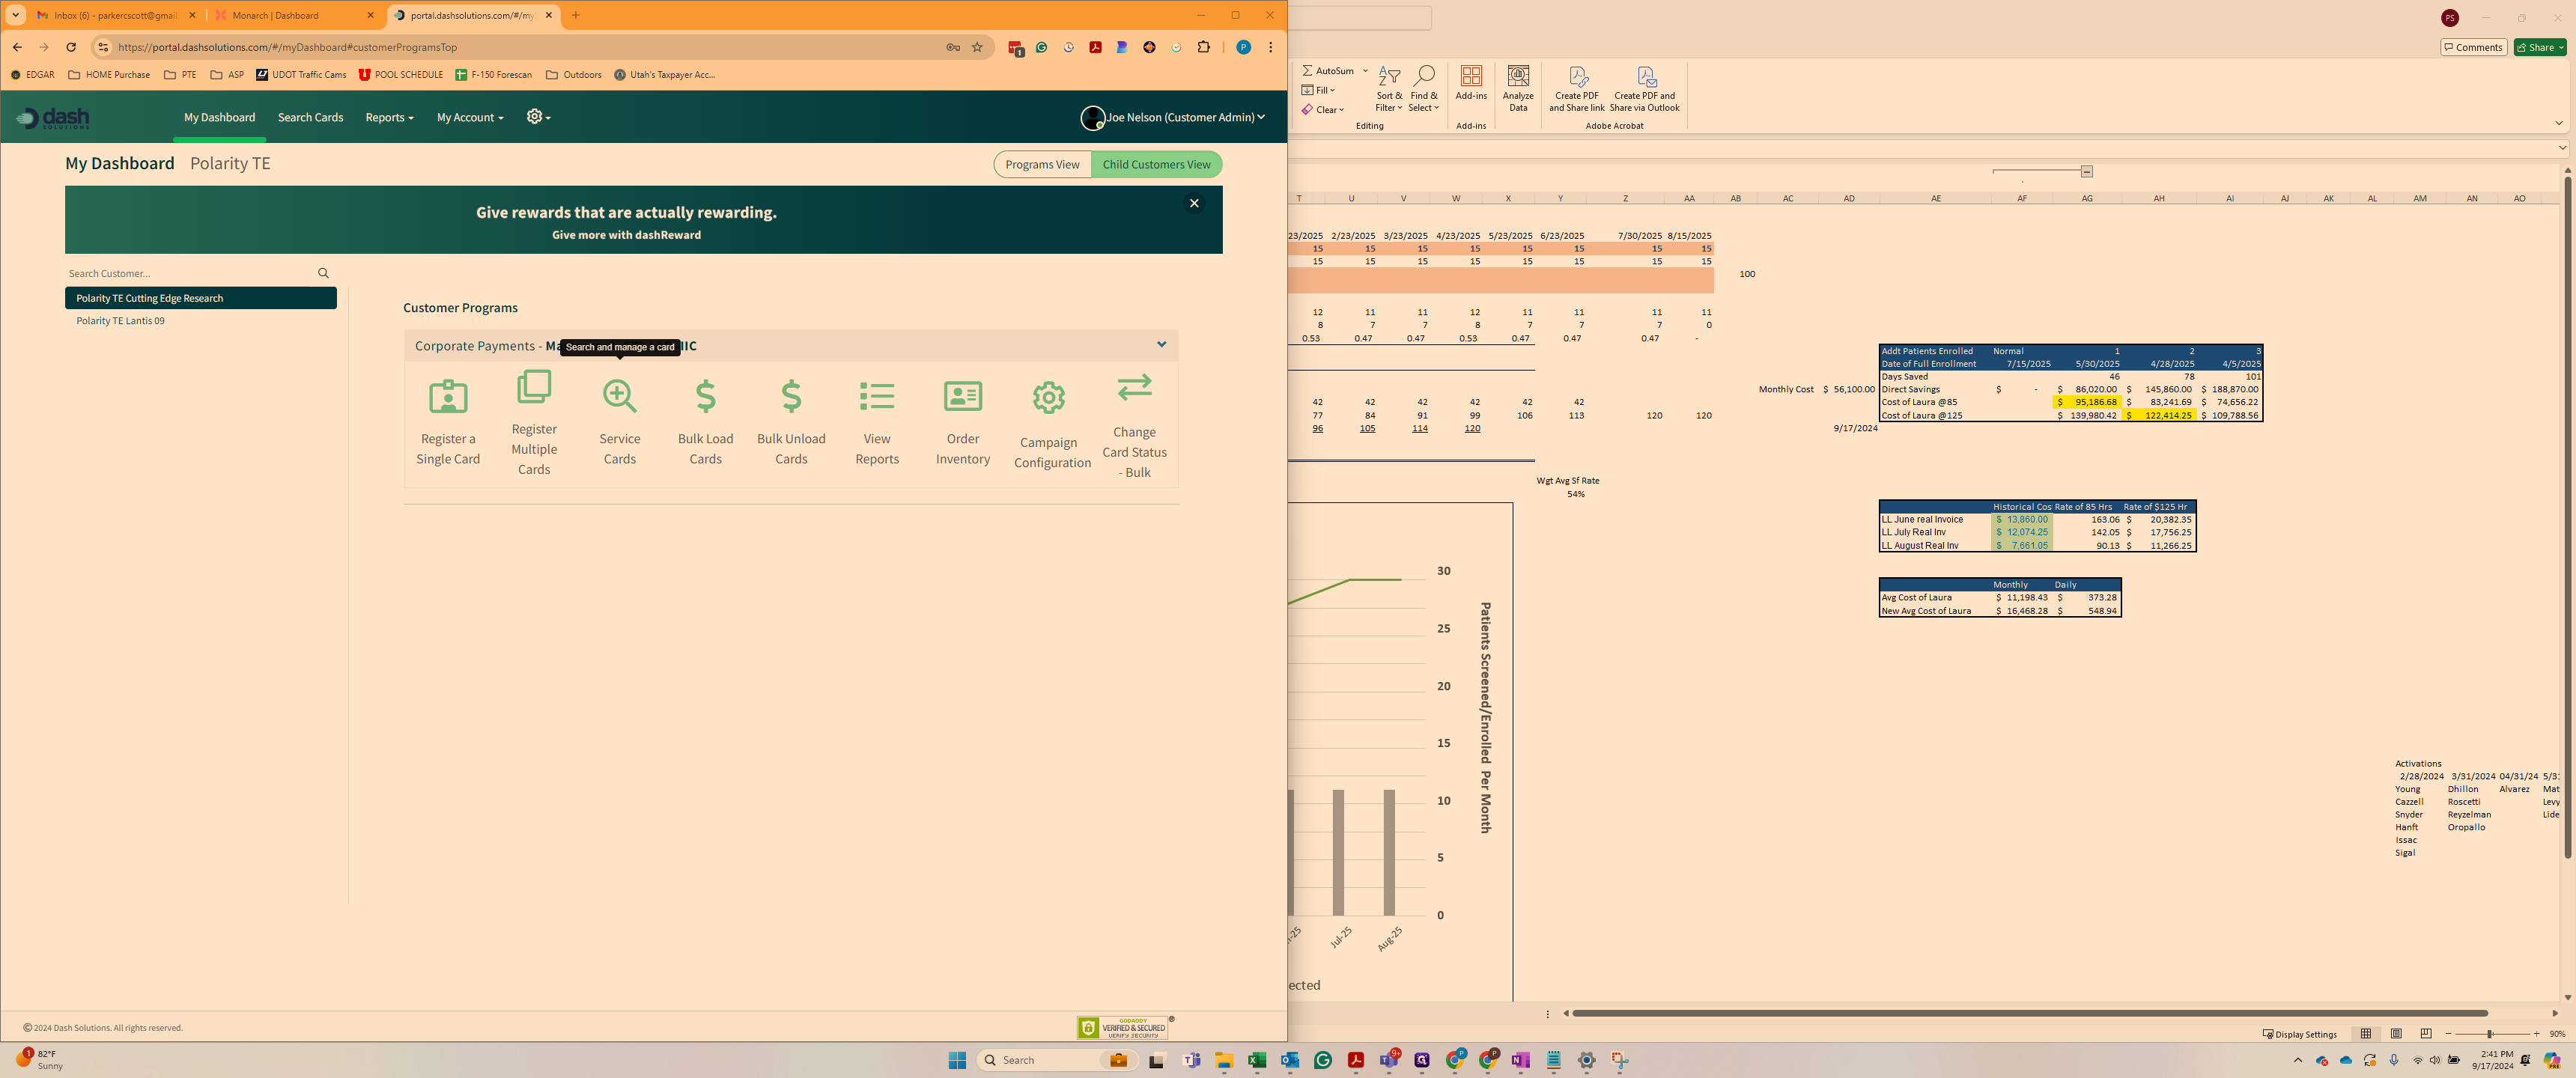This screenshot has width=2576, height=1078.
Task: Click Analyze Data in Excel ribbon
Action: [x=1517, y=89]
